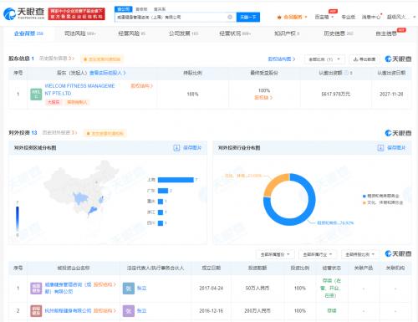The image size is (418, 322).
Task: Click the 导出数据 export button
Action: (x=364, y=59)
